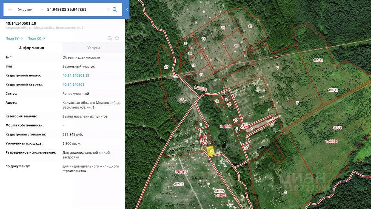Click the parcel heading 40:14:140501:19

pos(21,24)
